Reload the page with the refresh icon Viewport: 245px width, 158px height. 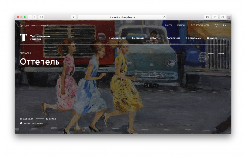coord(164,17)
